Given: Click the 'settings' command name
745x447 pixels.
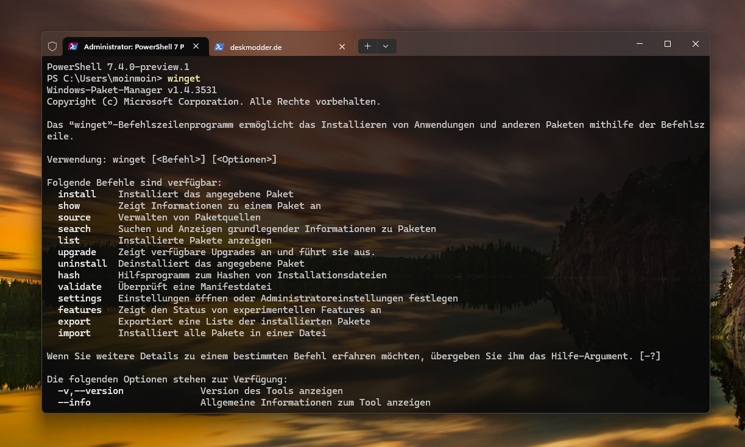Looking at the screenshot, I should click(80, 298).
